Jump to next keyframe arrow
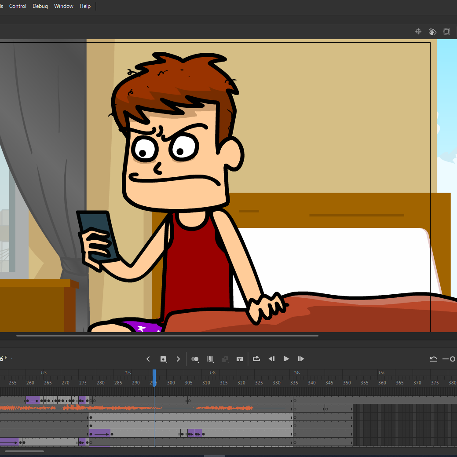The image size is (457, 457). [x=178, y=359]
